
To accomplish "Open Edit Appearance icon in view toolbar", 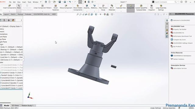I will [x=105, y=15].
